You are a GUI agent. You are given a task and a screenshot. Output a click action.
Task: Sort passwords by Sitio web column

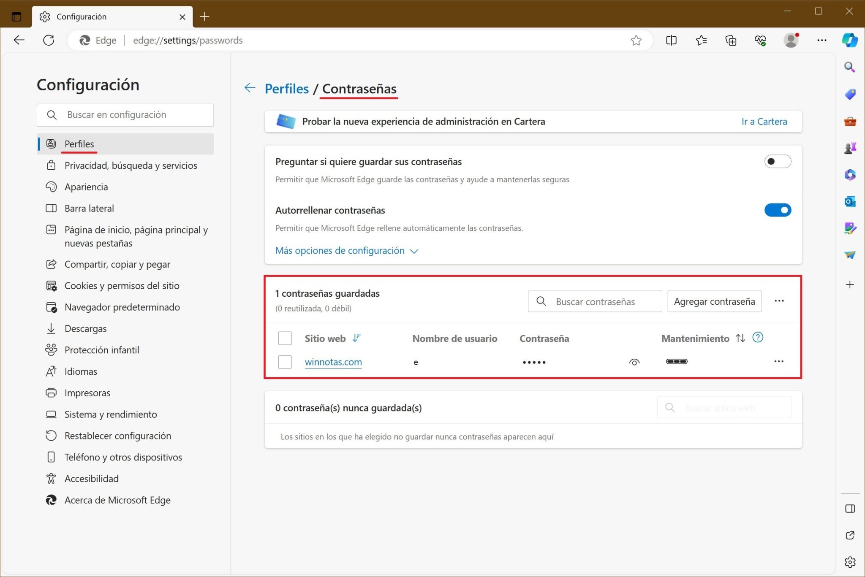click(x=333, y=338)
